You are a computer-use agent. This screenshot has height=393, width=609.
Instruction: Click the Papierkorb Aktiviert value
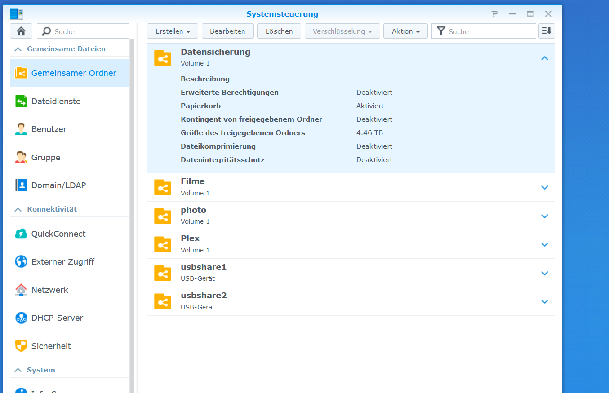tap(370, 106)
